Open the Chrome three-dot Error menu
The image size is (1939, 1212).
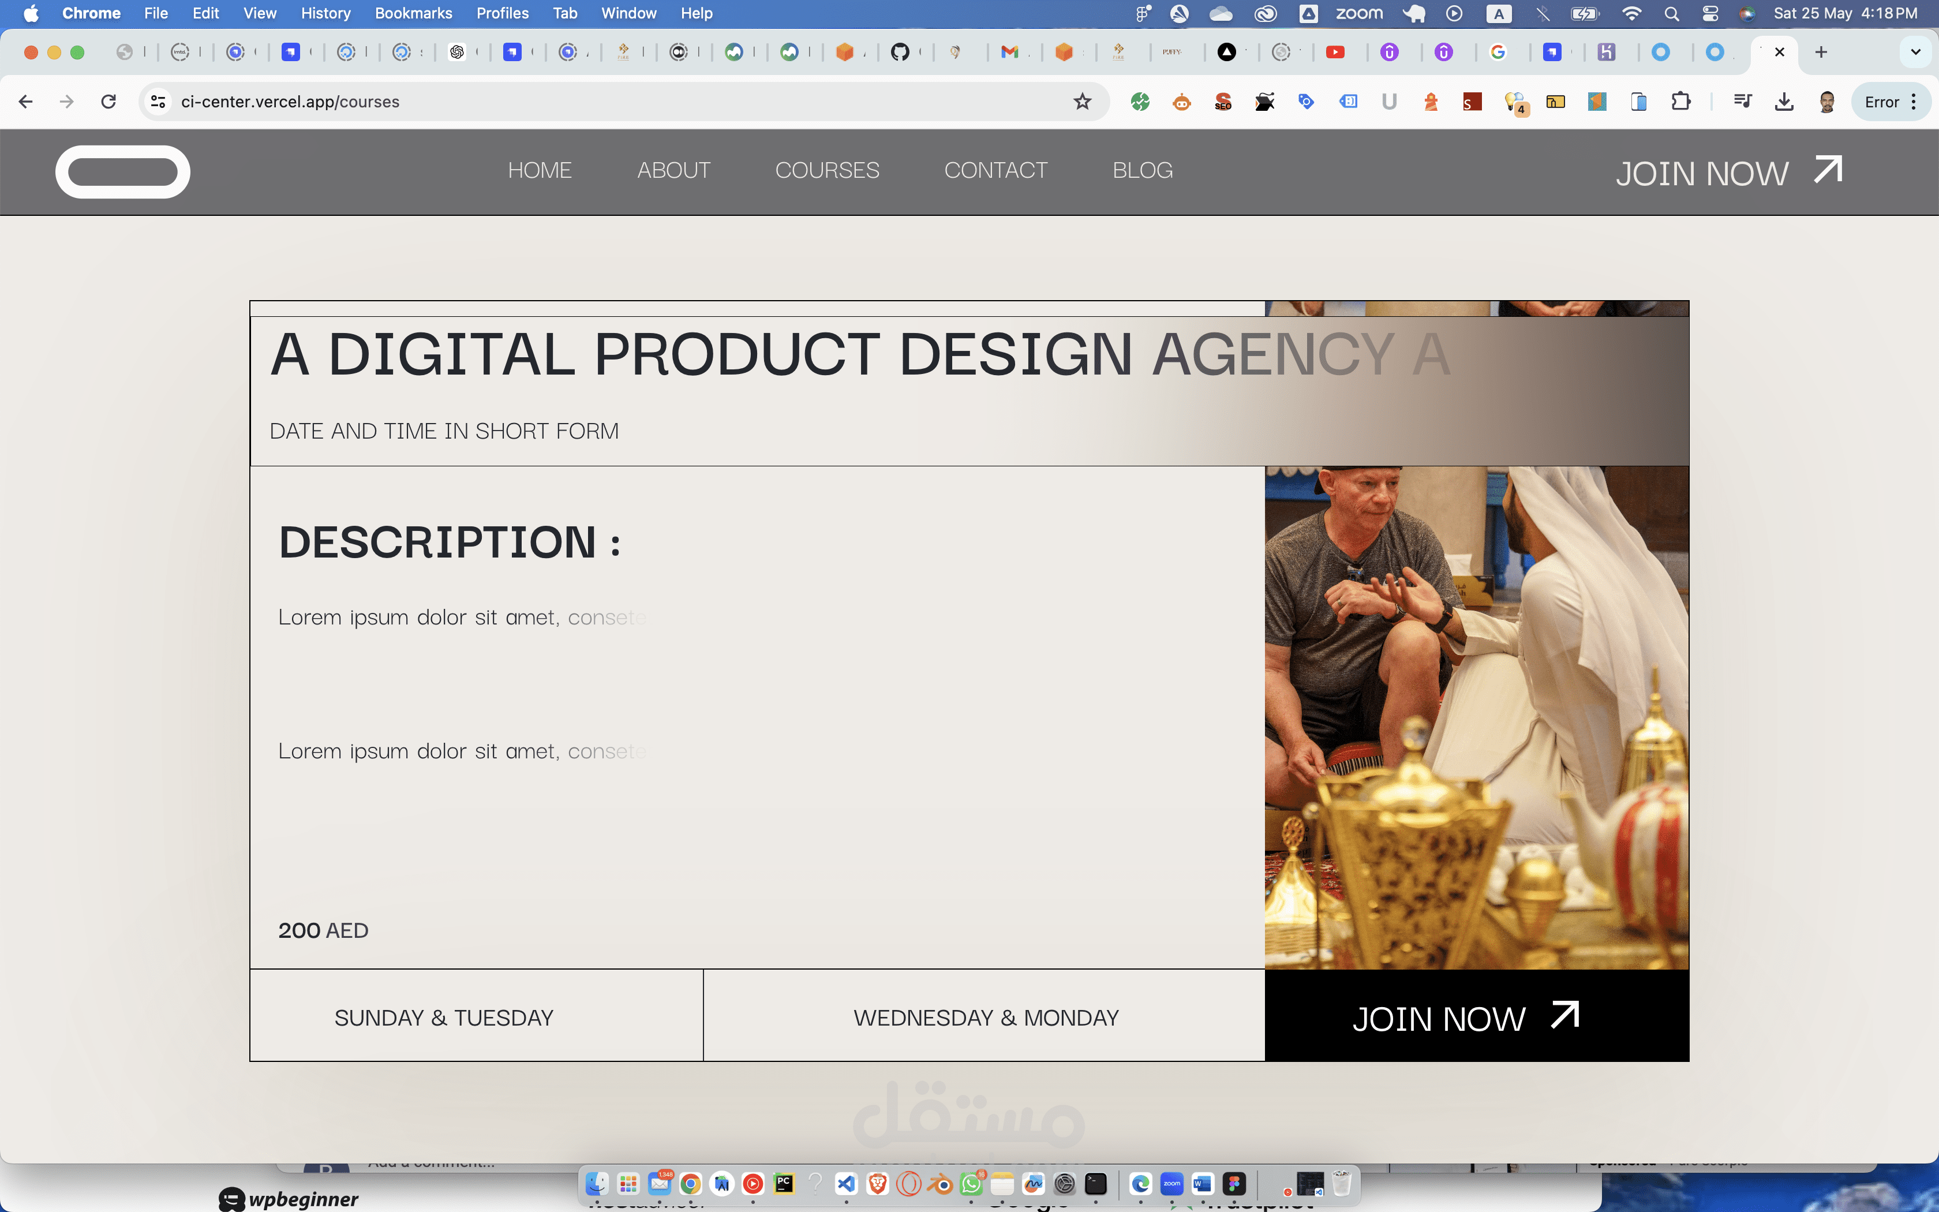coord(1891,102)
